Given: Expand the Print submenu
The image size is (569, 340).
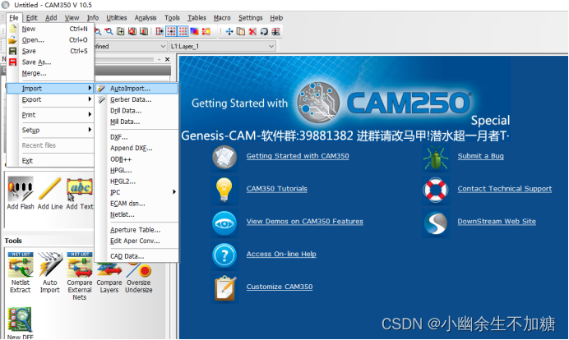Looking at the screenshot, I should click(49, 114).
